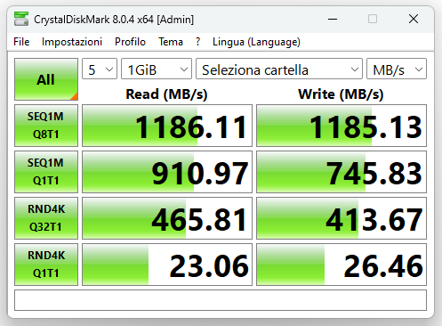Open the Tema menu

tap(171, 42)
